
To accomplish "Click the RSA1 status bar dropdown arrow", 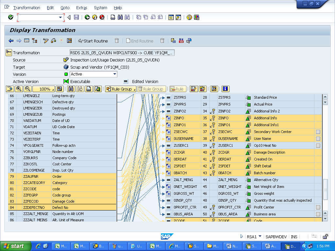I will coord(260,236).
